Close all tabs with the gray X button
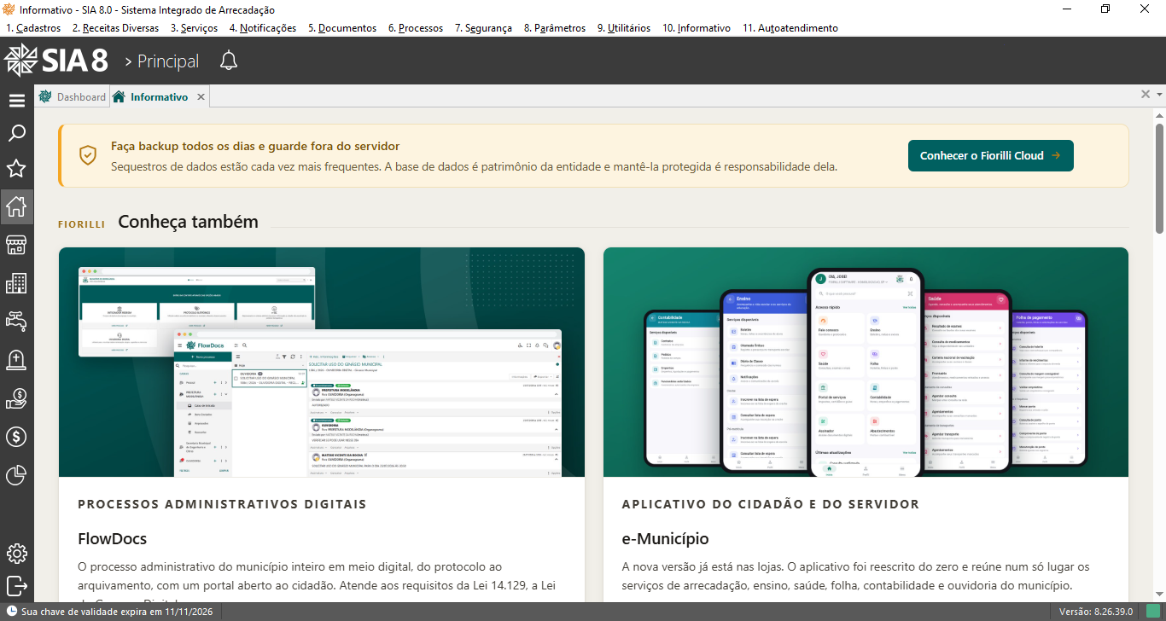The height and width of the screenshot is (621, 1166). pyautogui.click(x=1146, y=95)
